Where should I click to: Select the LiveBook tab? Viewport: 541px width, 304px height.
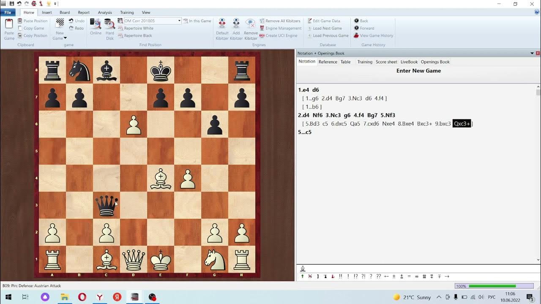pyautogui.click(x=409, y=62)
